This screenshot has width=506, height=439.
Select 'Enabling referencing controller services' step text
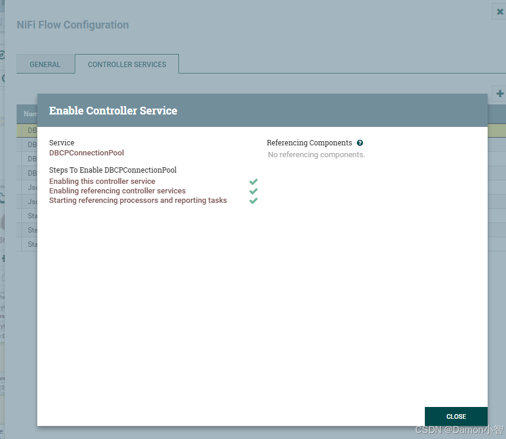click(x=117, y=191)
